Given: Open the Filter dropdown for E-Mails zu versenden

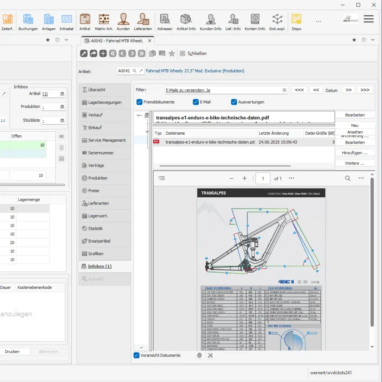Looking at the screenshot, I should [x=284, y=90].
